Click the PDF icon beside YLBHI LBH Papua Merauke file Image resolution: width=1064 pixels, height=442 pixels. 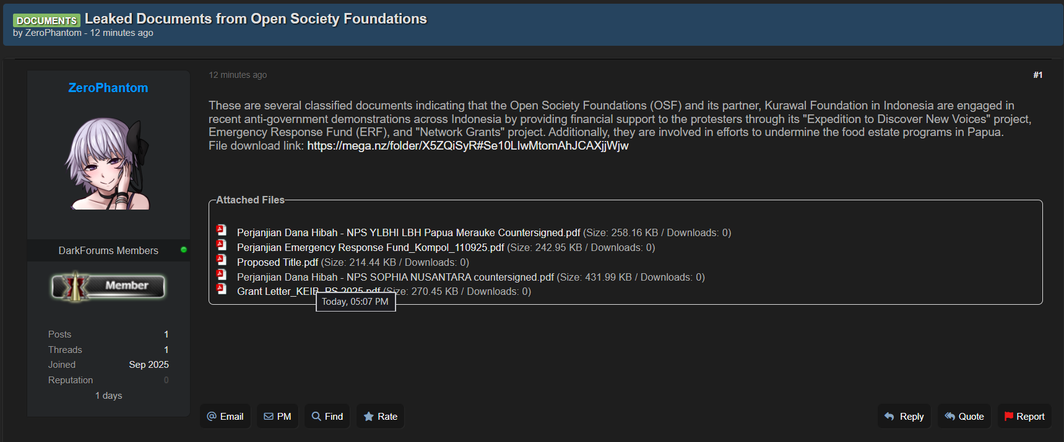pos(221,231)
